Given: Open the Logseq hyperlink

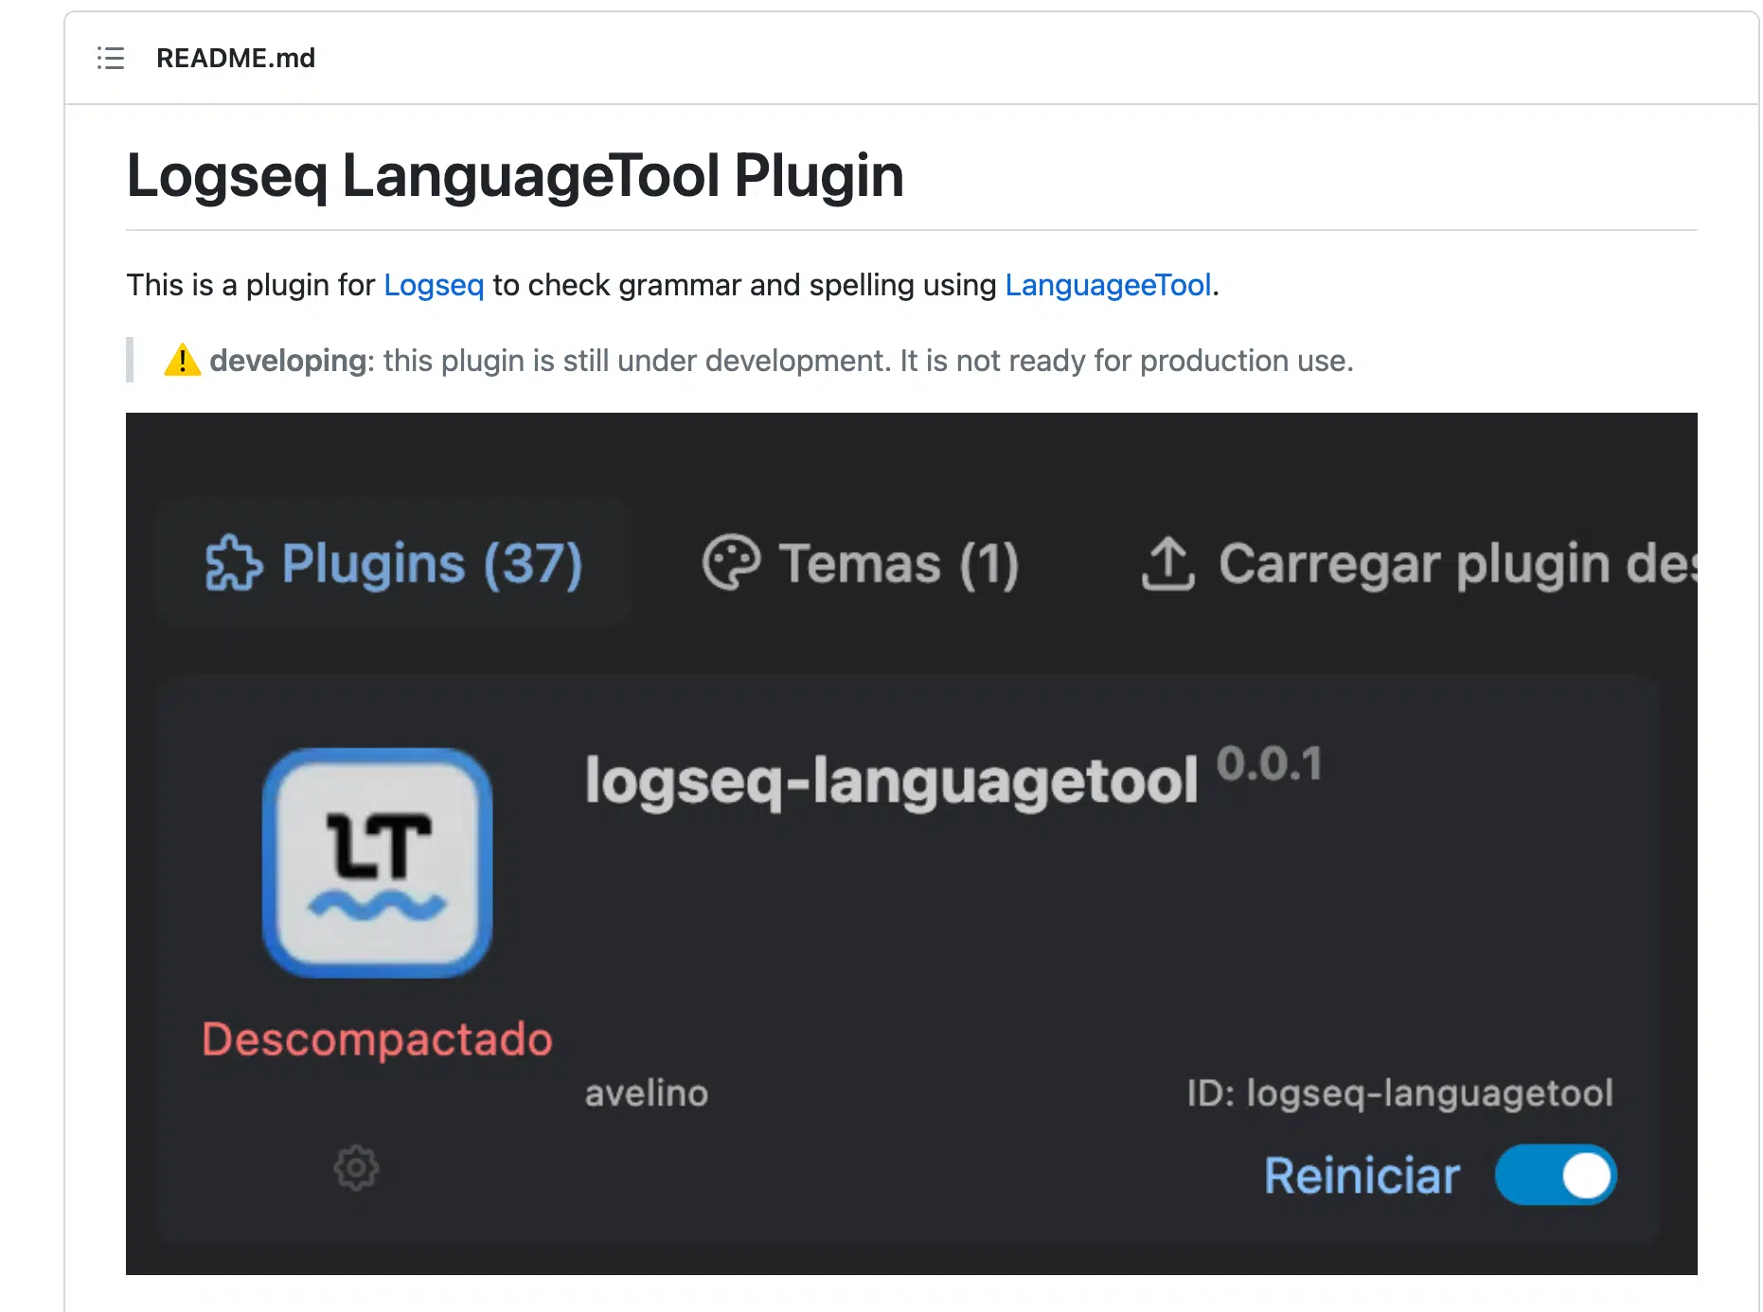Looking at the screenshot, I should click(x=434, y=285).
